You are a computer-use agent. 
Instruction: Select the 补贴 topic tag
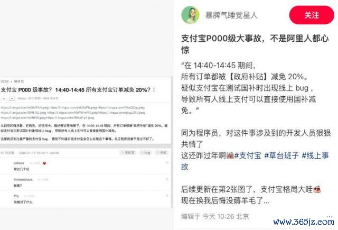coord(162,153)
